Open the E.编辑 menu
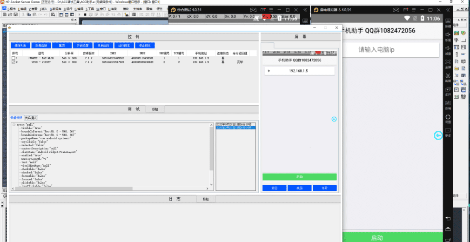This screenshot has height=242, width=470. click(x=21, y=9)
